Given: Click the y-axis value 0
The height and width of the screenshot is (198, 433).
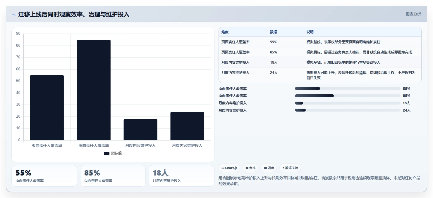Looking at the screenshot, I should pyautogui.click(x=19, y=140).
